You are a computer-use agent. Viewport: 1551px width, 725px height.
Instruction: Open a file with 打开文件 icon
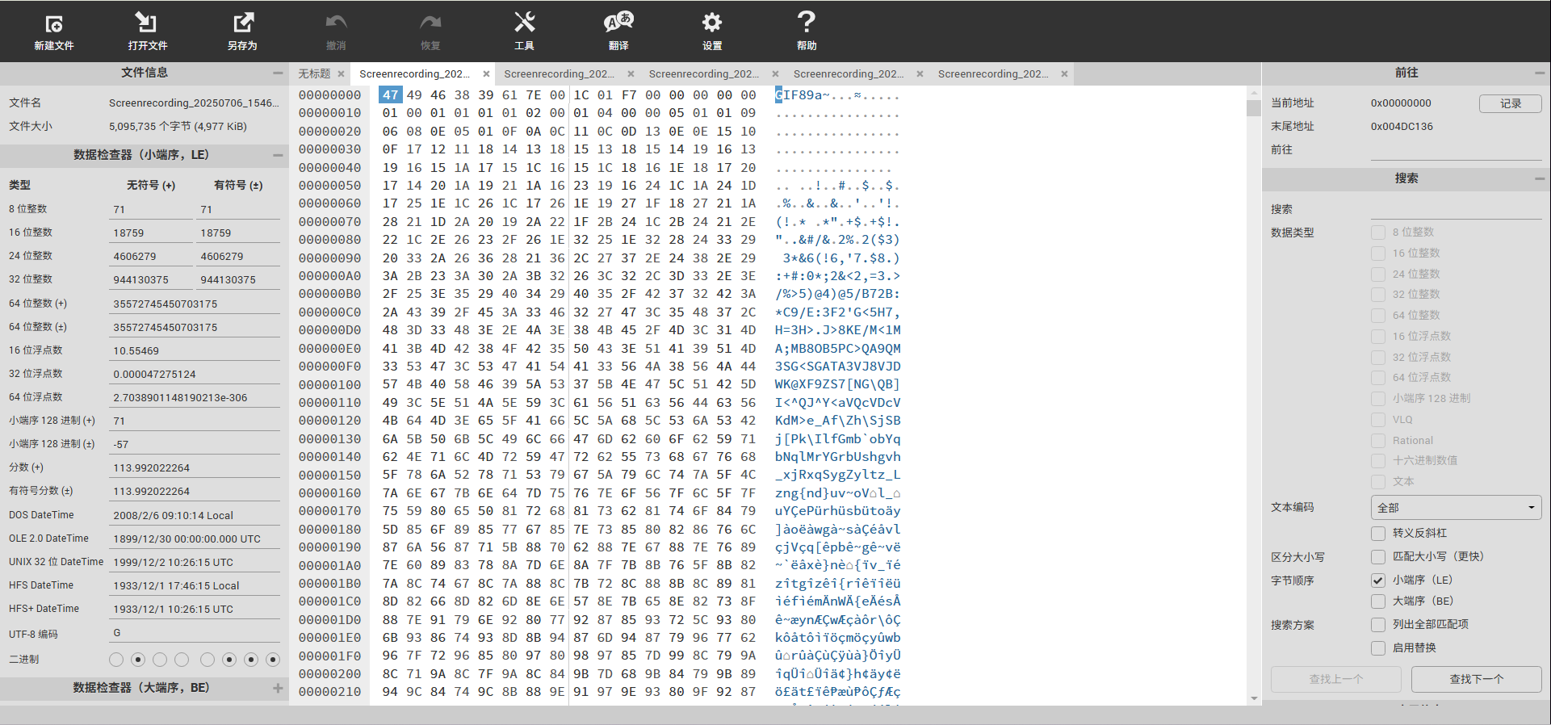[147, 31]
